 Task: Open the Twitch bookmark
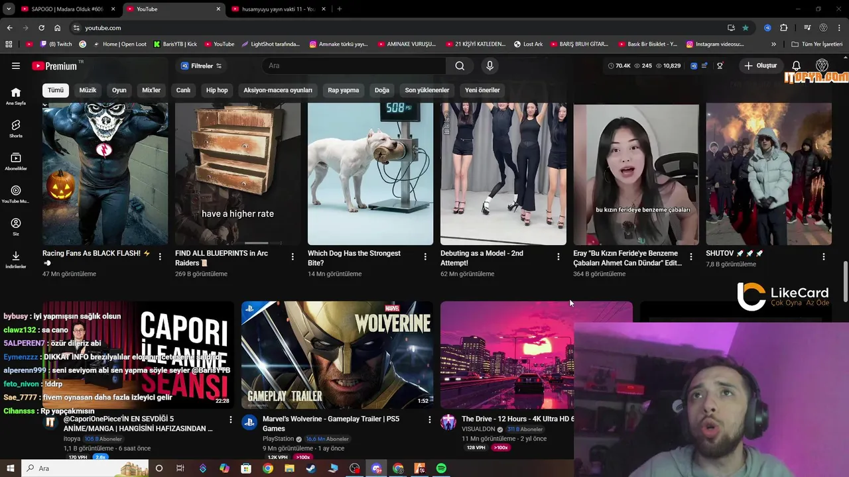point(56,44)
